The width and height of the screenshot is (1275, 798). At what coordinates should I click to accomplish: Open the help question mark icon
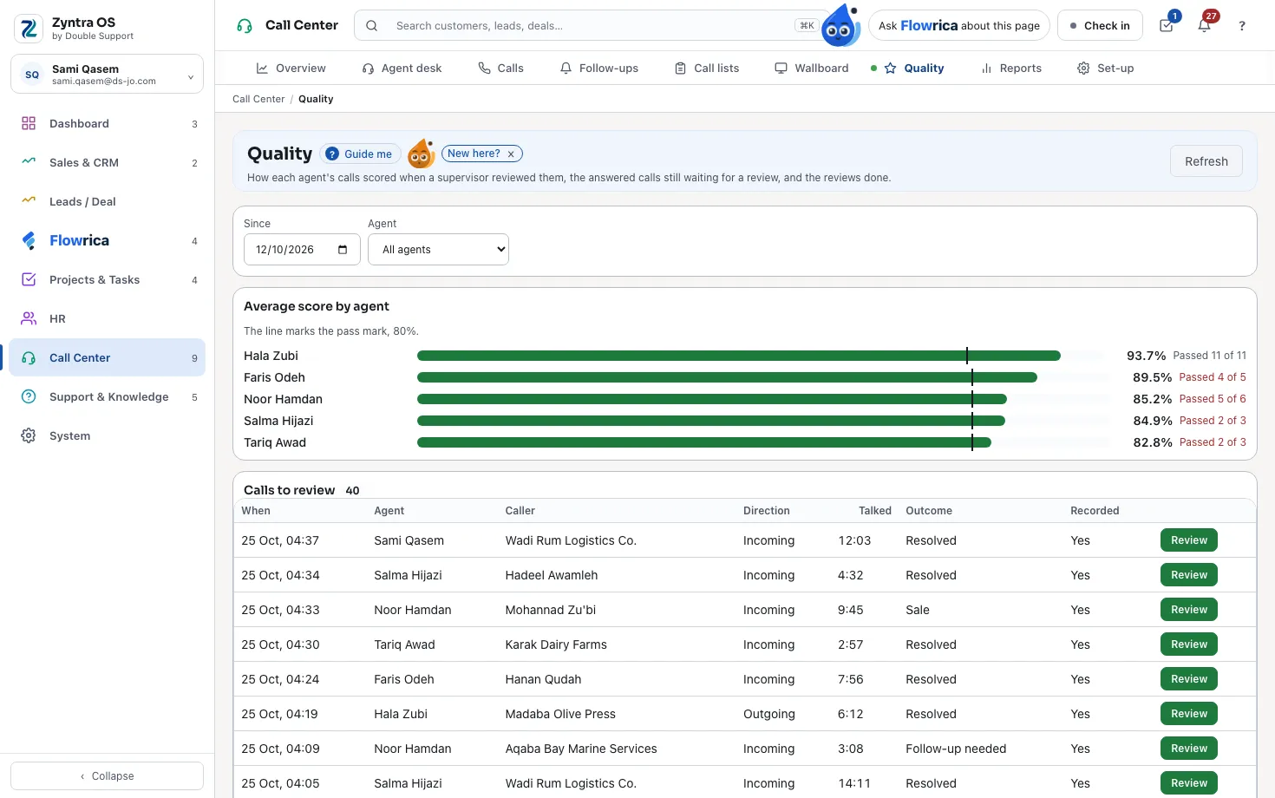click(1242, 26)
